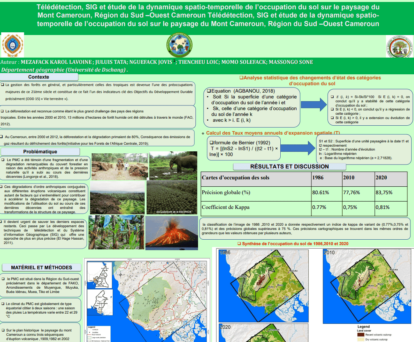
Task: Open the SOCAPALM palm plantation photo
Action: coord(172,197)
